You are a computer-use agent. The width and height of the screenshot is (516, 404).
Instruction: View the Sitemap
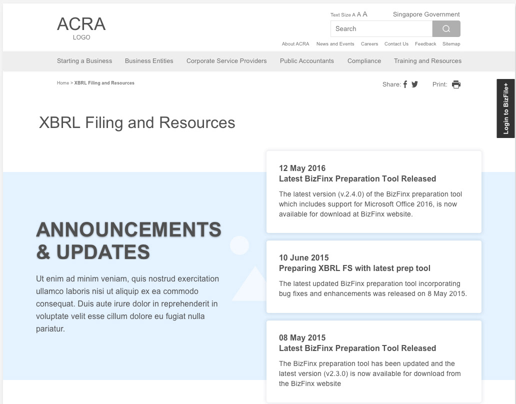(x=451, y=44)
